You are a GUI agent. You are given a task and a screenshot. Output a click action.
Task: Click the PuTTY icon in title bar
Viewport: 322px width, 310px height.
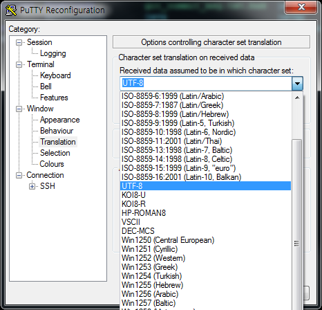tap(11, 10)
